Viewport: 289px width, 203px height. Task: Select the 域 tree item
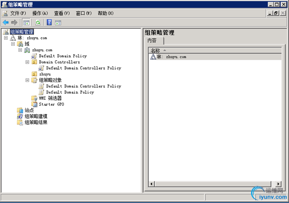[27, 44]
